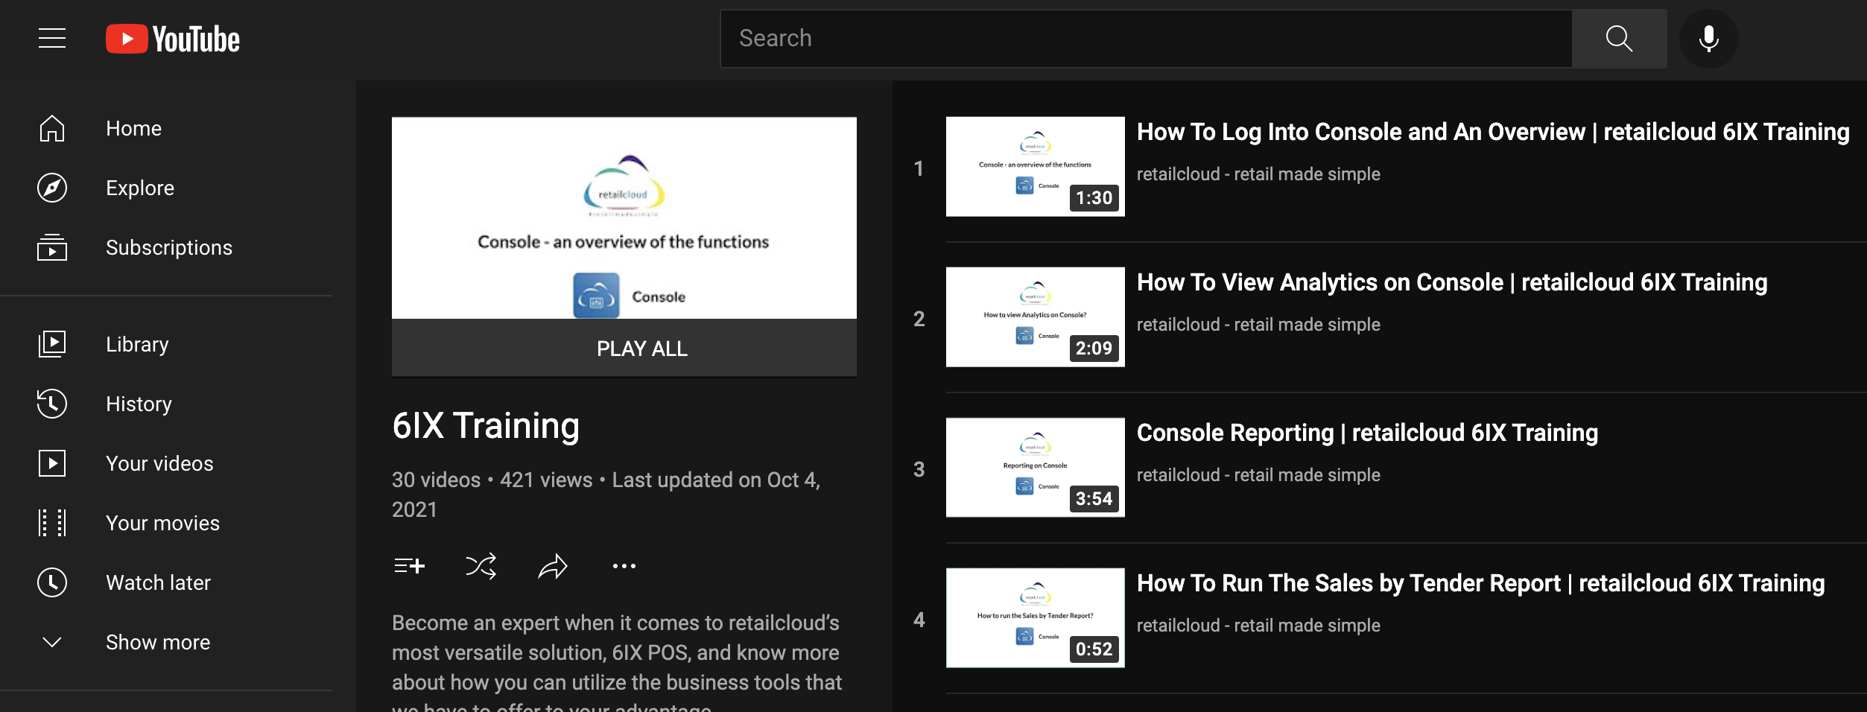View watch History

pos(139,404)
